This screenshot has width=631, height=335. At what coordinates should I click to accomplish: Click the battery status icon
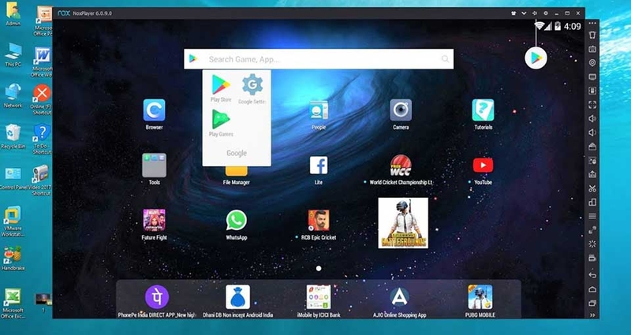pos(558,26)
